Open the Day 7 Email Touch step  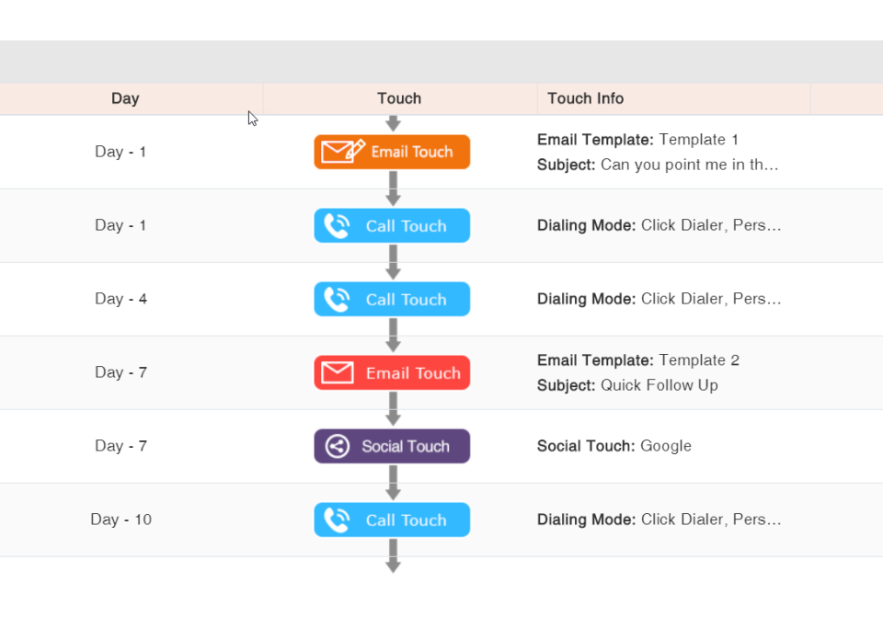tap(392, 372)
